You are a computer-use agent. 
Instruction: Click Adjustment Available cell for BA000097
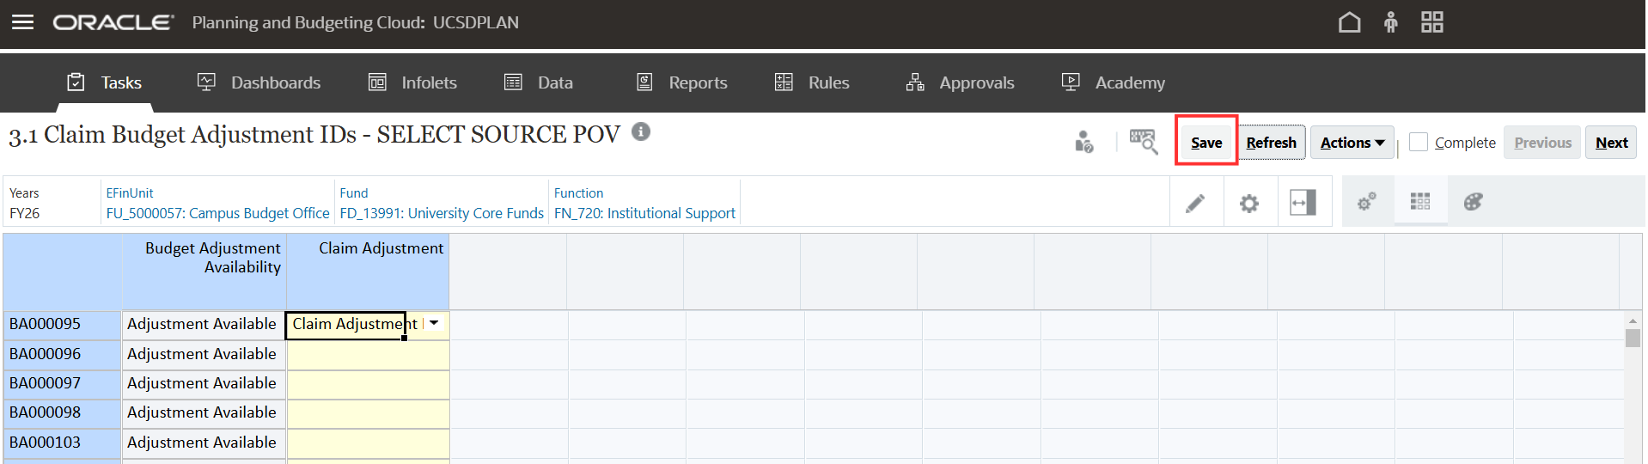[x=204, y=384]
